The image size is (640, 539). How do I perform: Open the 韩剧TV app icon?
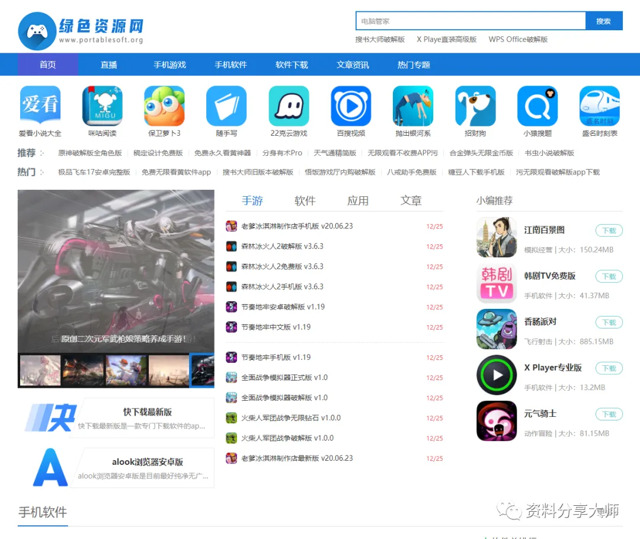point(497,283)
